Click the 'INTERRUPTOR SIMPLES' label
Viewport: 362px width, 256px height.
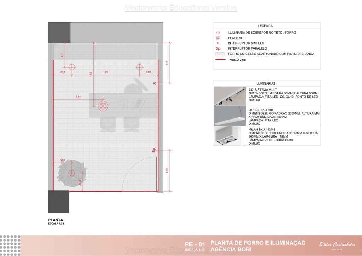tap(246, 43)
